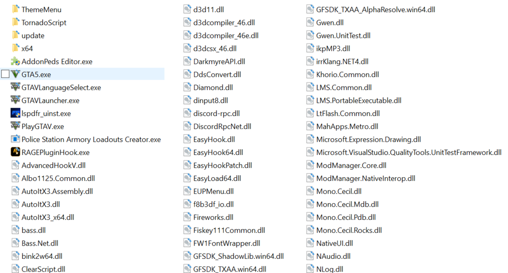This screenshot has width=508, height=273.
Task: Click the d3d11.dll file icon
Action: 187,9
